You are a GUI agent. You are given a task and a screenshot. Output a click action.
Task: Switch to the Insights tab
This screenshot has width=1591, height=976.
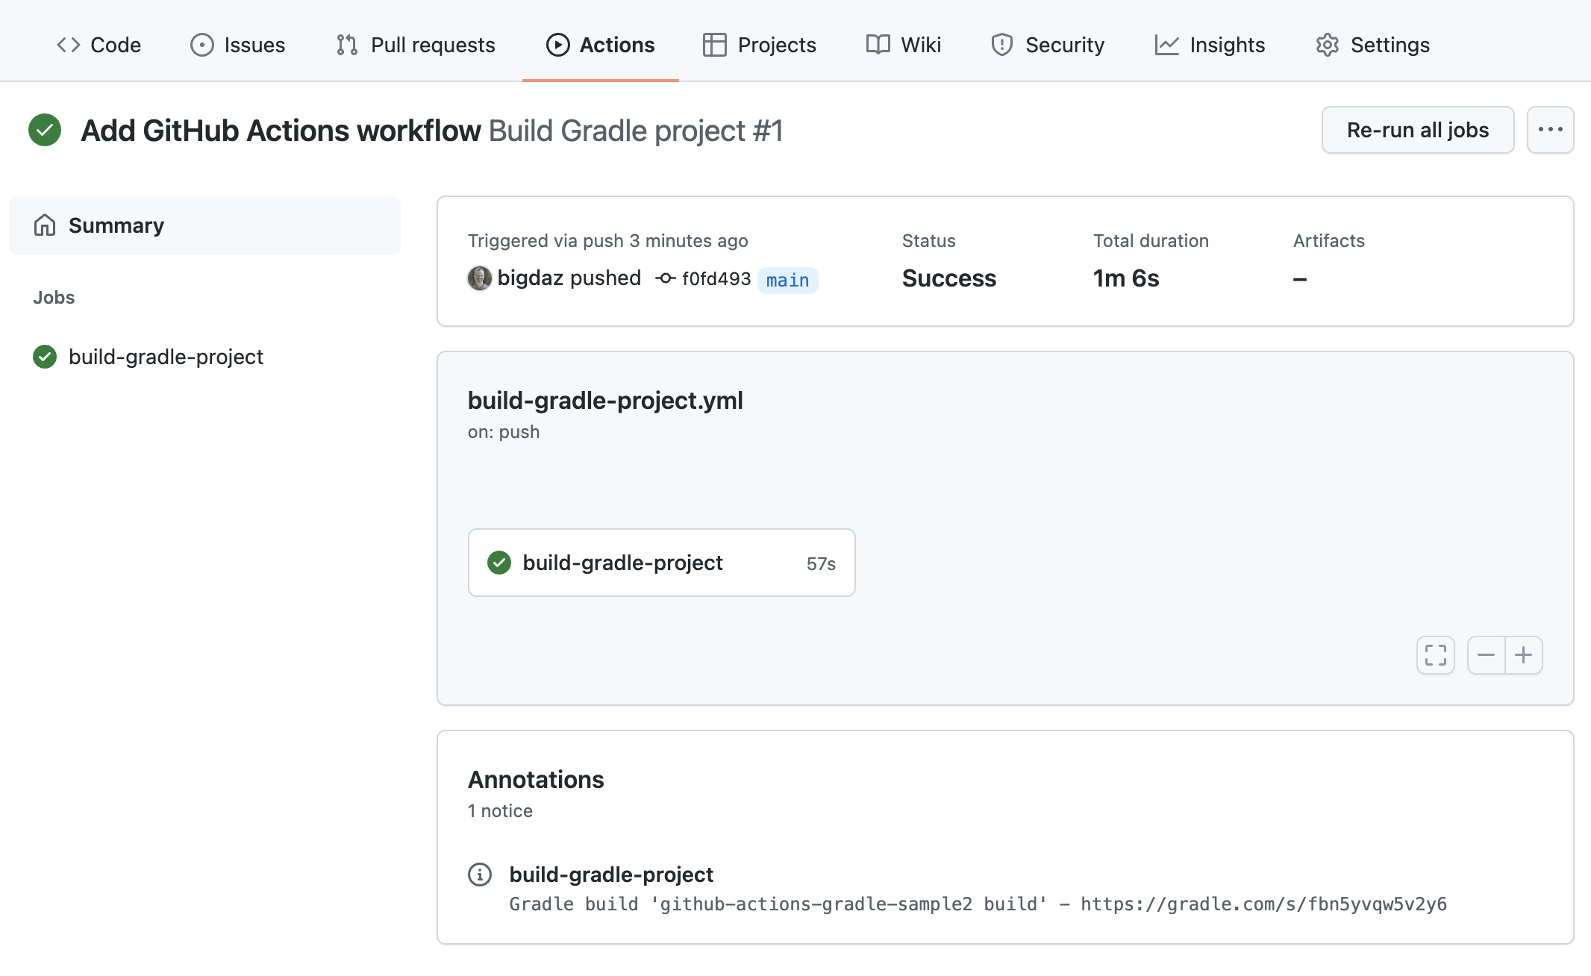[x=1210, y=45]
